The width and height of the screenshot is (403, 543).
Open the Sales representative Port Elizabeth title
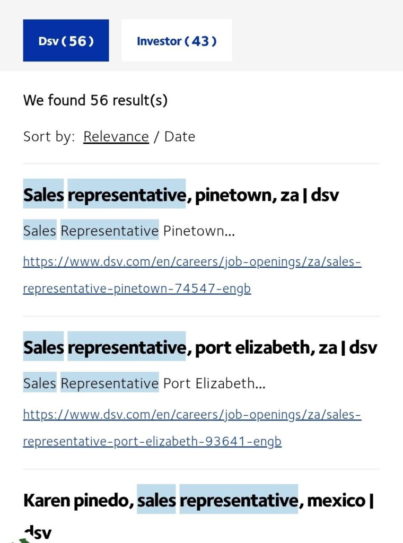[x=200, y=348]
